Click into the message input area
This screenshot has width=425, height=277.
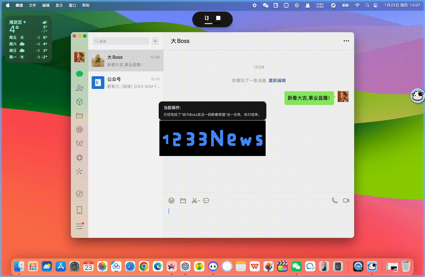pos(259,220)
